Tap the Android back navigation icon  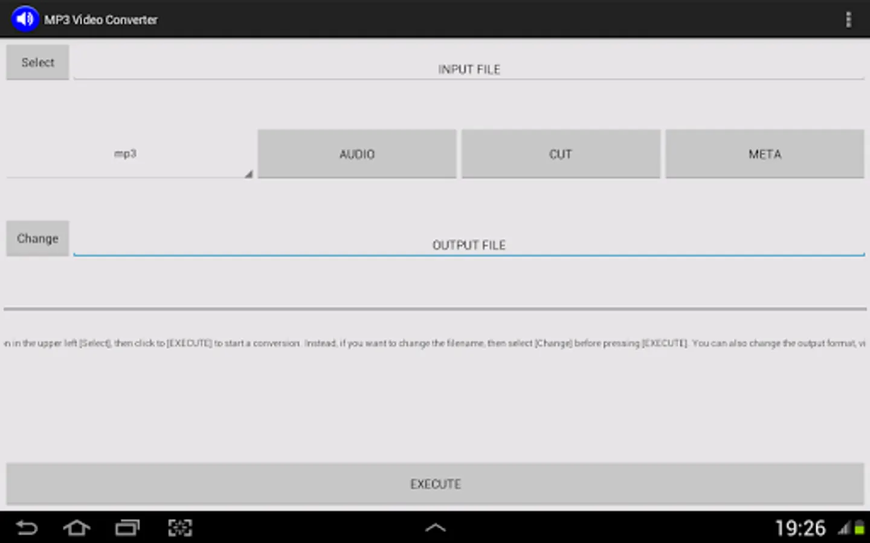point(27,528)
